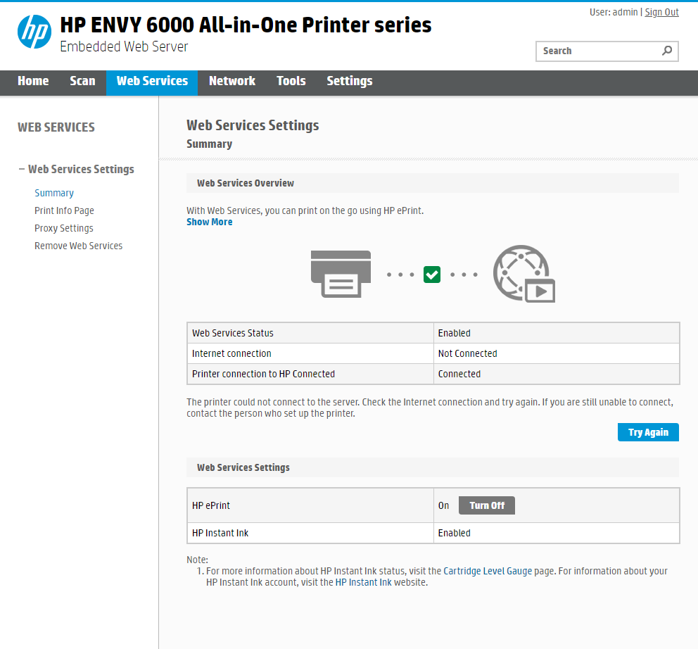Viewport: 698px width, 649px height.
Task: Open the Cartridge Level Gauge page
Action: pyautogui.click(x=488, y=570)
